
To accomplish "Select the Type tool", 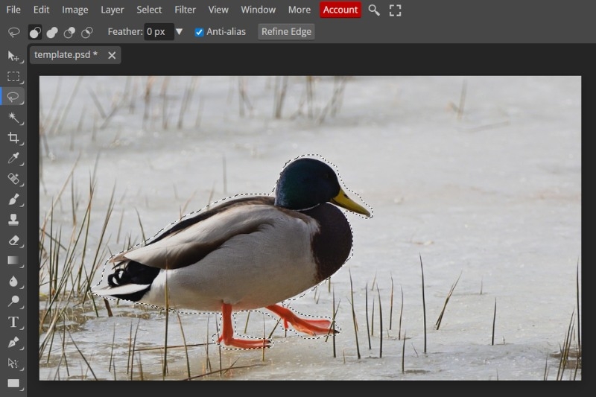I will point(13,322).
